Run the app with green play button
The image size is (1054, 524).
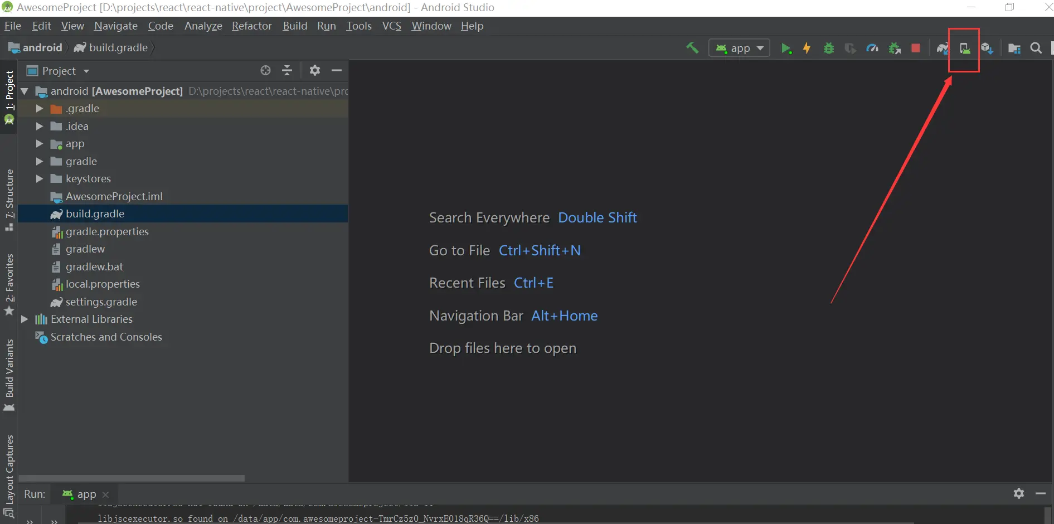tap(786, 48)
